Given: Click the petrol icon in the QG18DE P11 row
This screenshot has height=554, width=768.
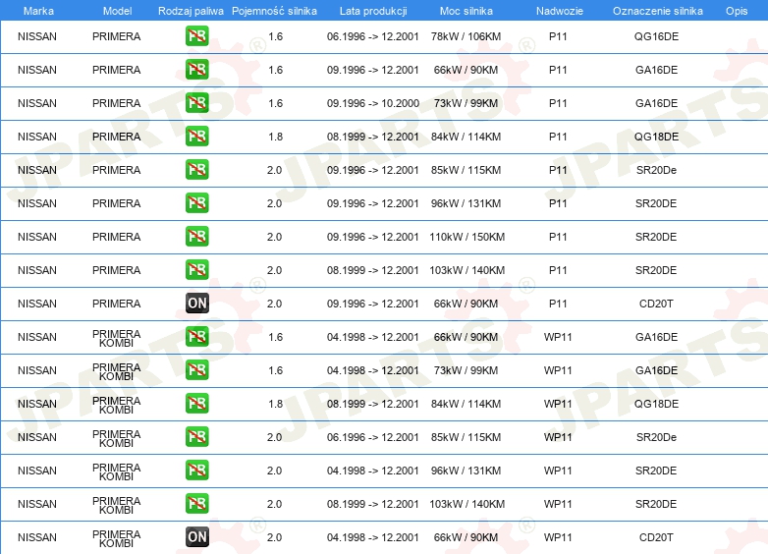Looking at the screenshot, I should click(196, 137).
